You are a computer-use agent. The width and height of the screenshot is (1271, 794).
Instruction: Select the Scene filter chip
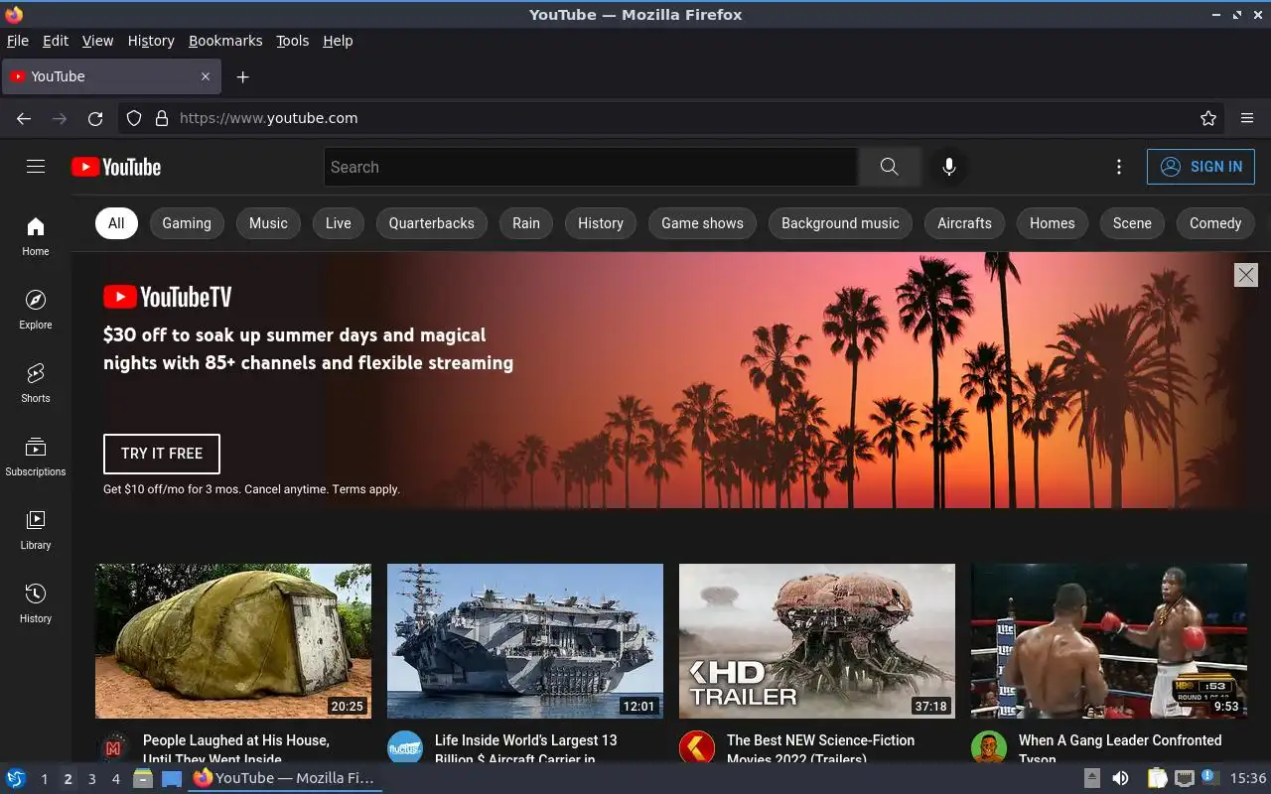click(1132, 223)
